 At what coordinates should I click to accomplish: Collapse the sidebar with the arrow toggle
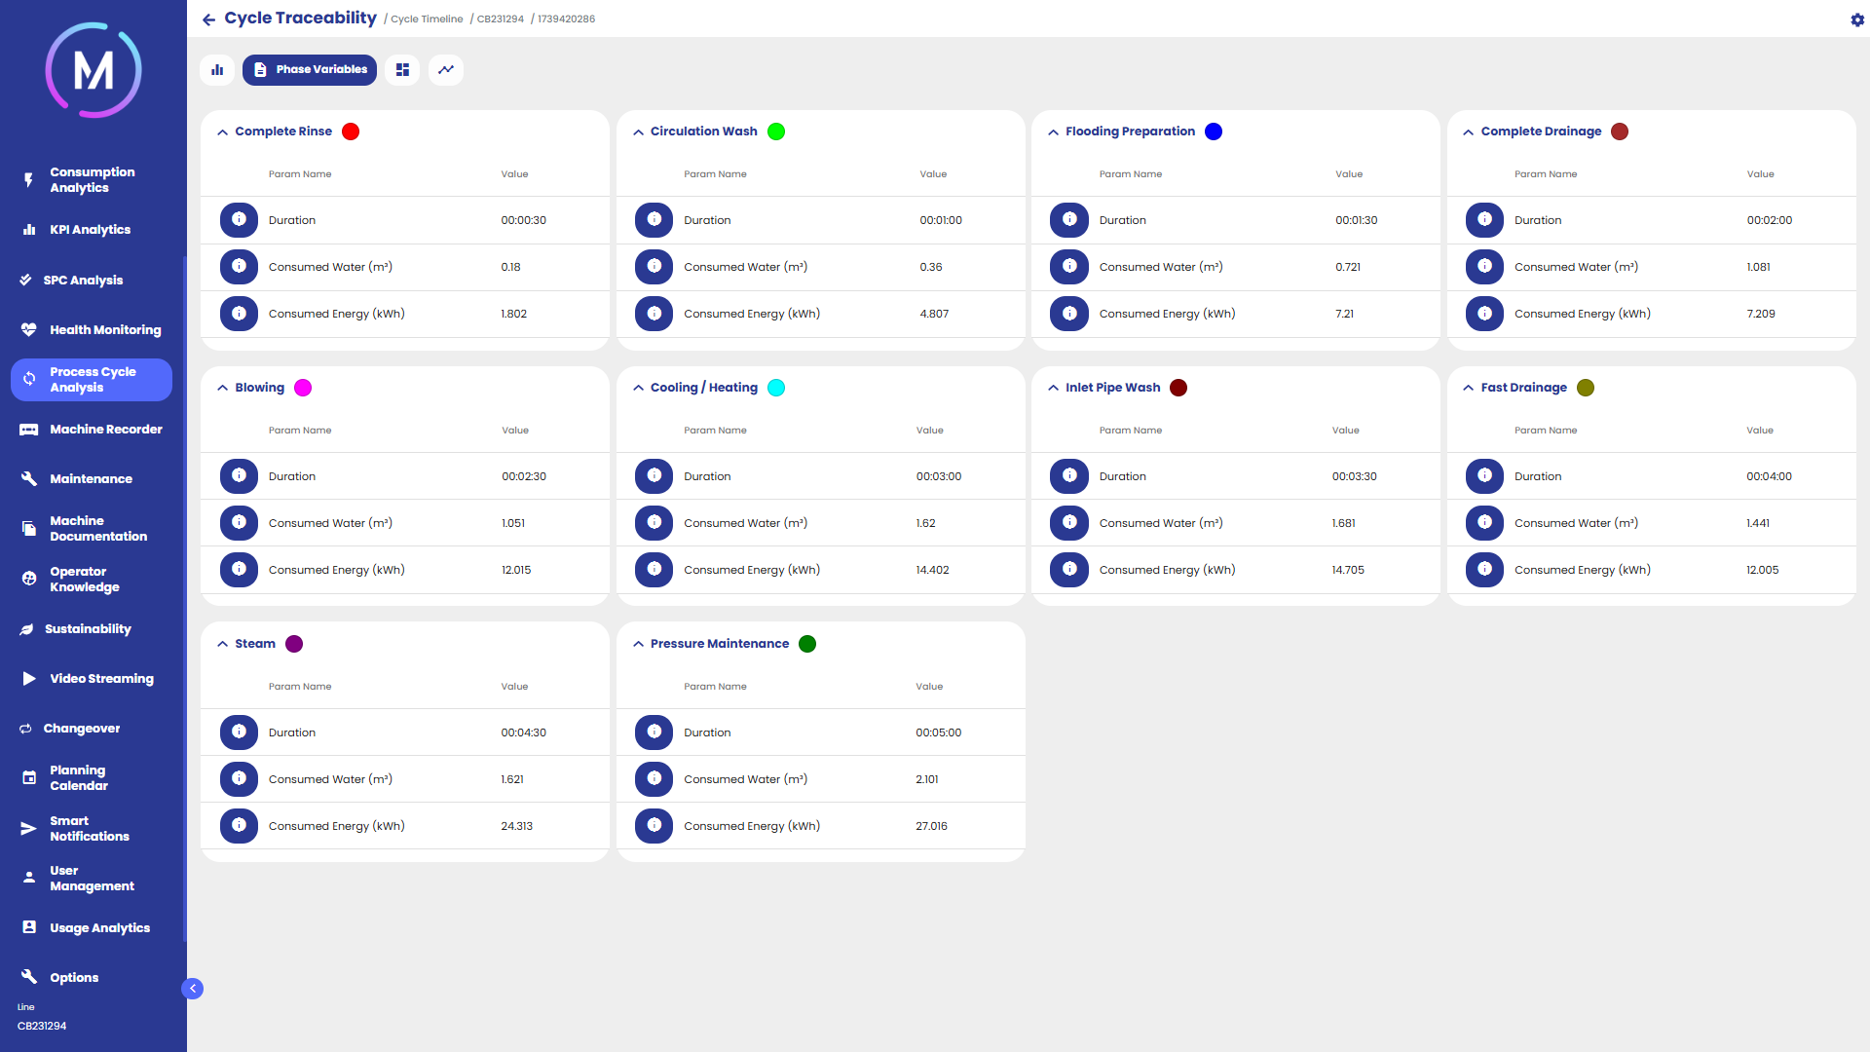[x=193, y=989]
